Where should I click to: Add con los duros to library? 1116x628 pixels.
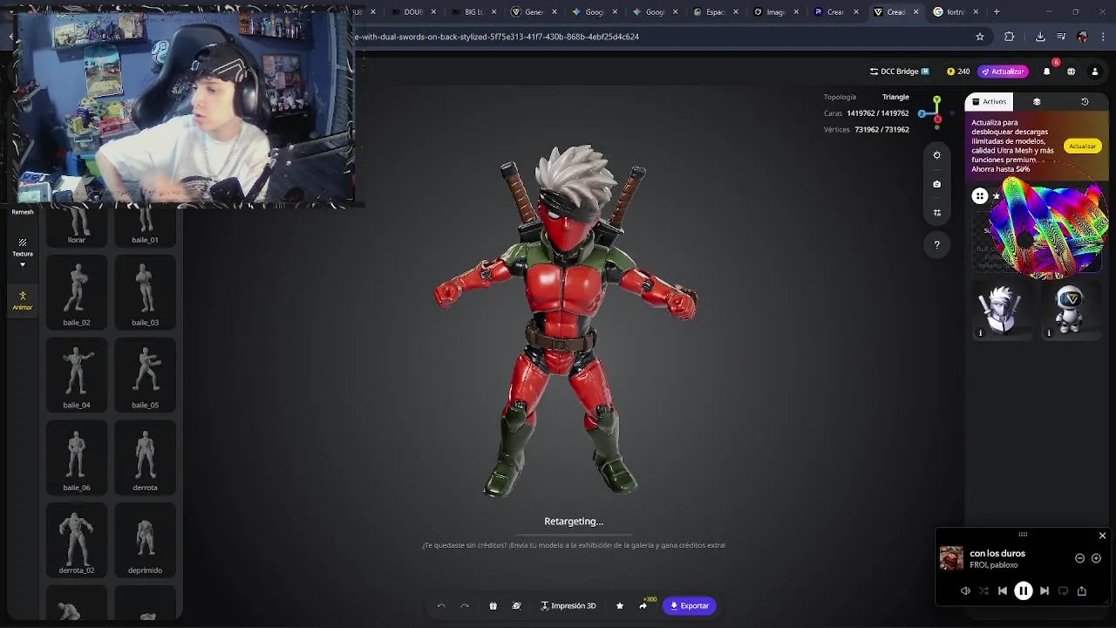[1096, 558]
